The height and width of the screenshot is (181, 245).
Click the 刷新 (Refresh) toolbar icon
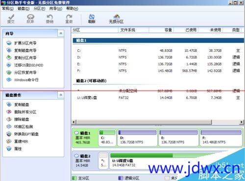(92, 19)
